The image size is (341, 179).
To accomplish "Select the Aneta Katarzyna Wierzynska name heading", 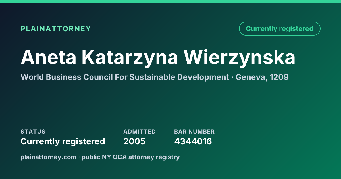I will click(x=158, y=57).
